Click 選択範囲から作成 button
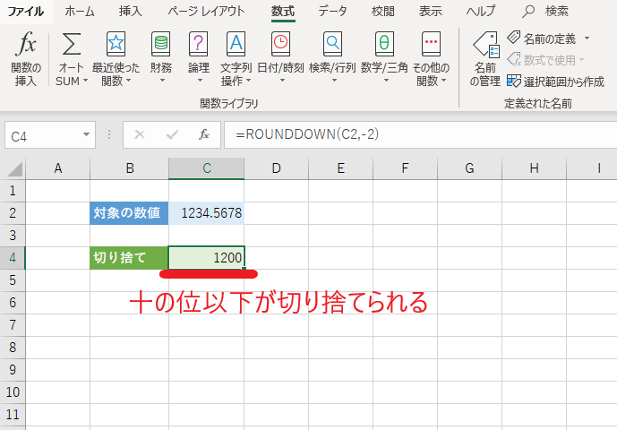Screen dimensions: 617x430 tap(555, 80)
